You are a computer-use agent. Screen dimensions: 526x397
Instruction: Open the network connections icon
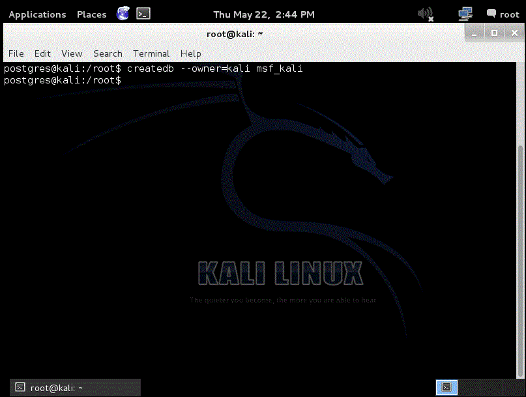(x=465, y=14)
